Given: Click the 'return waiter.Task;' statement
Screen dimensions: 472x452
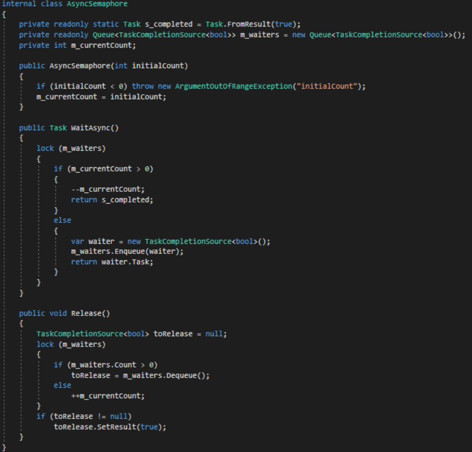Looking at the screenshot, I should click(112, 262).
